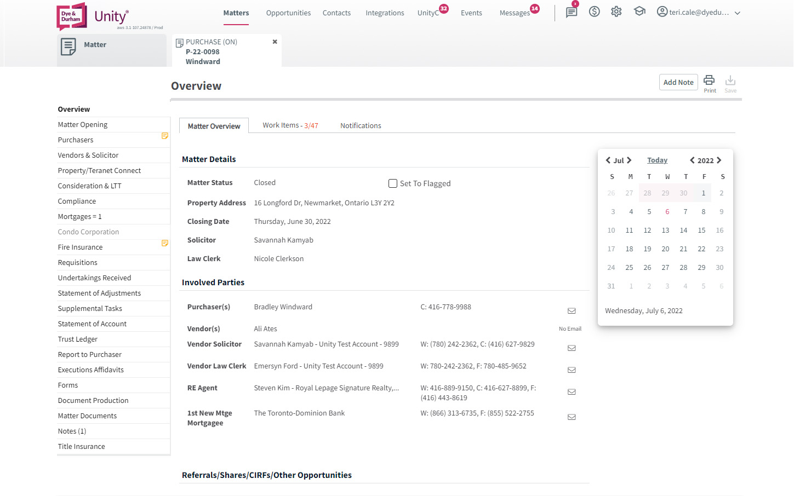Click the training graduation cap icon
The height and width of the screenshot is (496, 794).
point(639,11)
